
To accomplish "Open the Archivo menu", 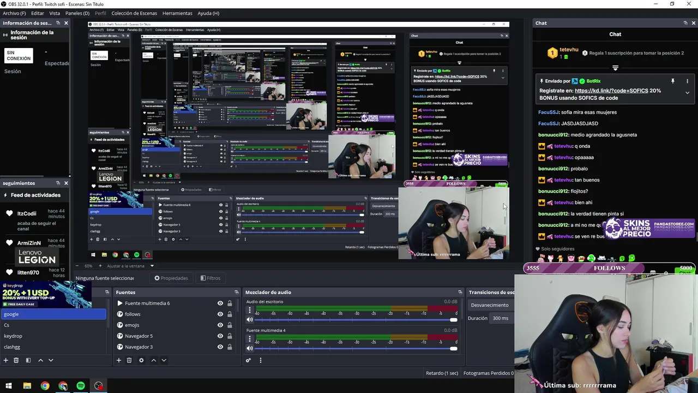I will (14, 13).
